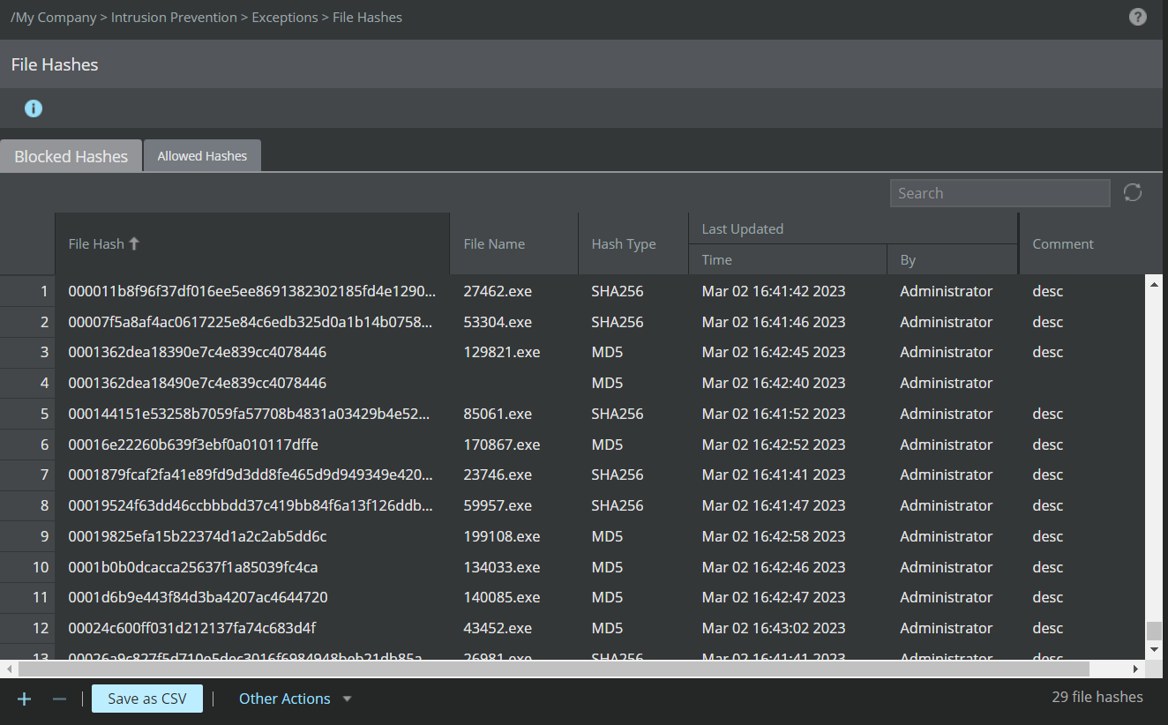Click hash 00019524f63dd46ccbbbdd37c419...
The image size is (1168, 725).
[251, 505]
